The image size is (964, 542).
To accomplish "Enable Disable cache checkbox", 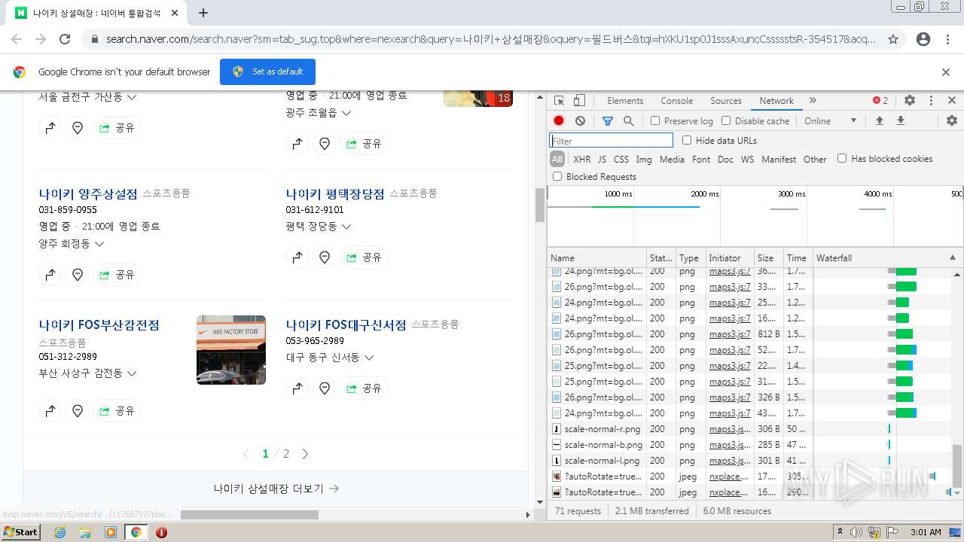I will [x=726, y=120].
